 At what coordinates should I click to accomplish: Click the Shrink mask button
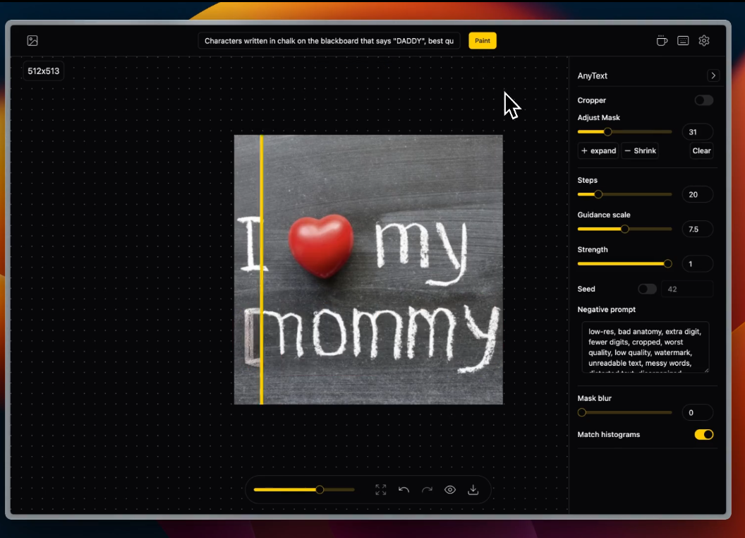point(640,151)
